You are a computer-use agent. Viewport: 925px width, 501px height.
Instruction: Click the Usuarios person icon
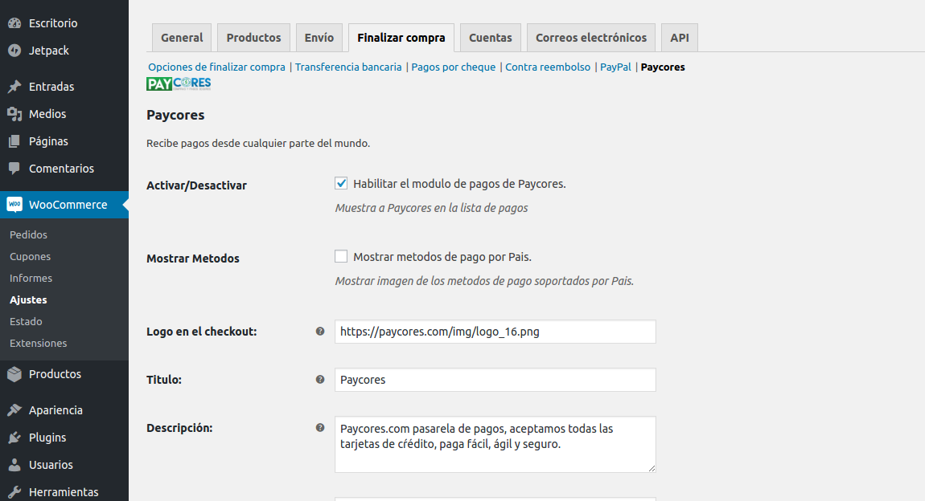coord(14,465)
